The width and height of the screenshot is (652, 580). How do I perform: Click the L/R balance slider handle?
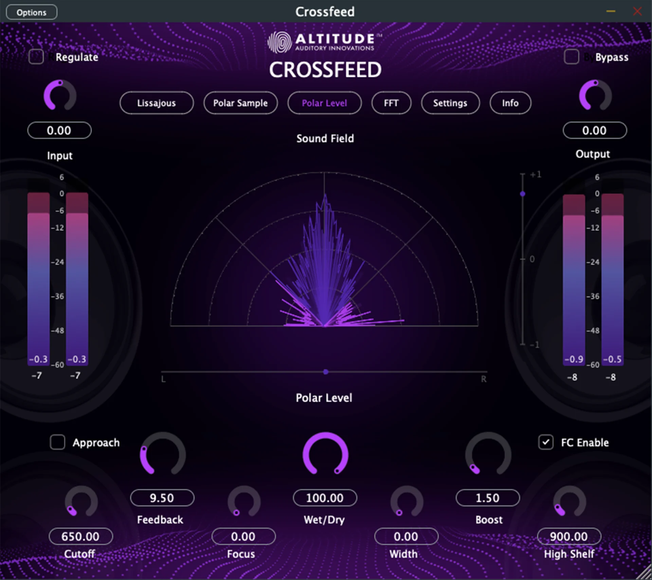(326, 372)
